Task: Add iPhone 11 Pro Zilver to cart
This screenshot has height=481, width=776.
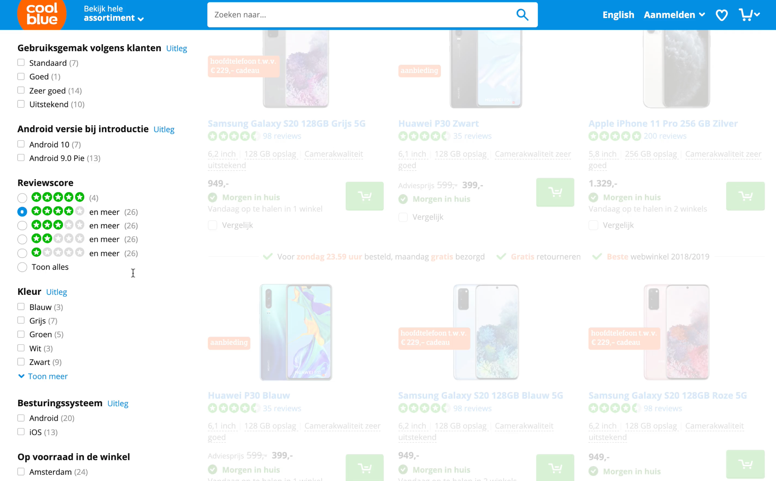Action: click(x=745, y=196)
